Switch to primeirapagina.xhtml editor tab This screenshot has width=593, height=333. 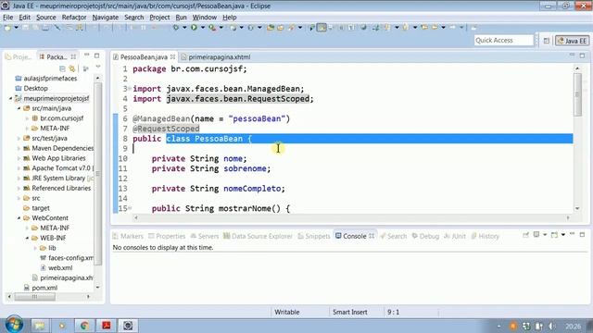216,57
